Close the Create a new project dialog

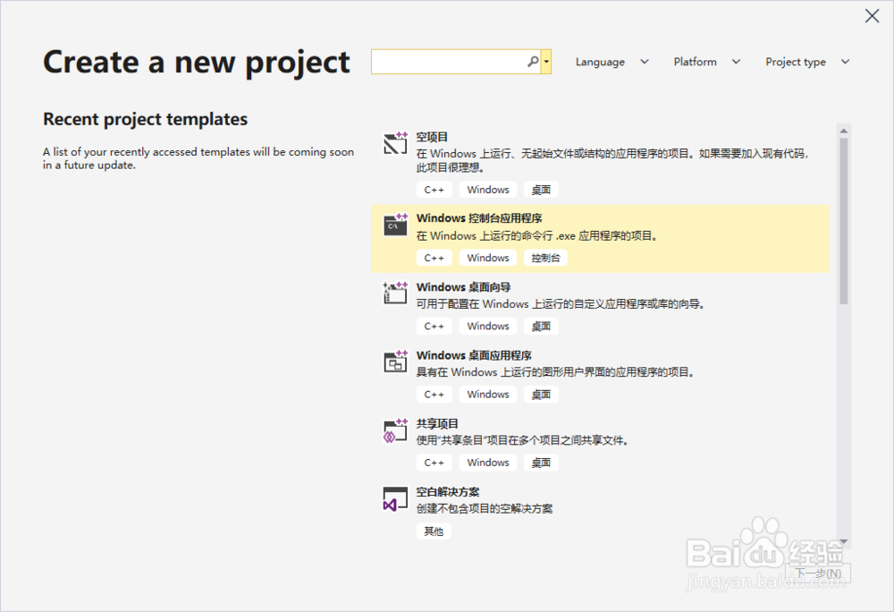[872, 16]
